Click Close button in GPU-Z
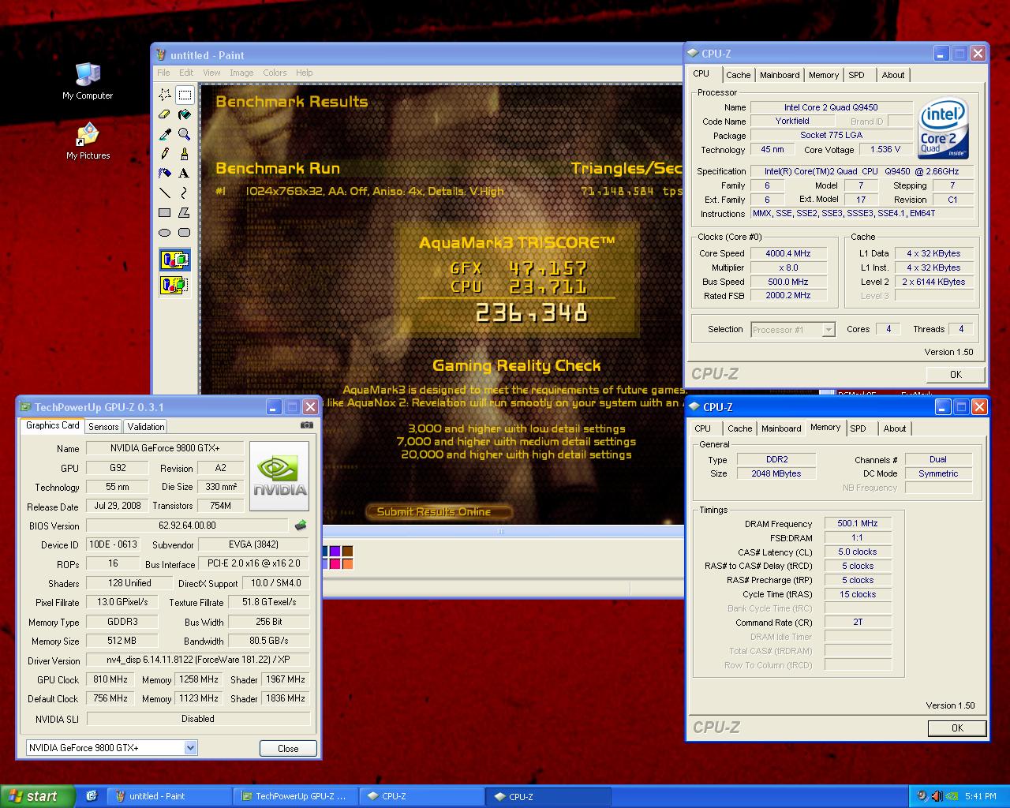Image resolution: width=1010 pixels, height=808 pixels. tap(288, 749)
